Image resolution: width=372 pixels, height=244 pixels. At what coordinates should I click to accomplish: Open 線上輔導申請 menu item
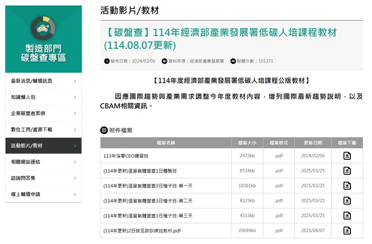click(x=43, y=194)
